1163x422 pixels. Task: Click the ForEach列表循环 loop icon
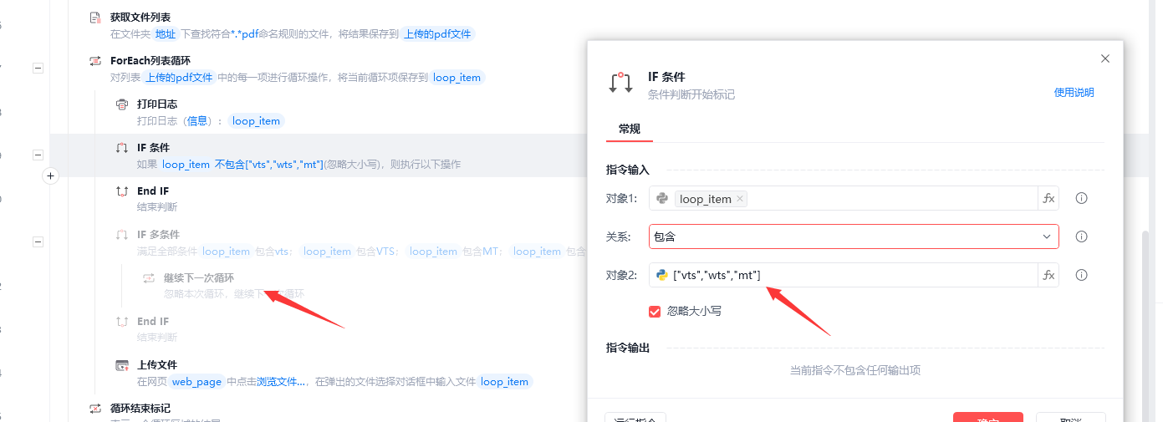click(95, 61)
